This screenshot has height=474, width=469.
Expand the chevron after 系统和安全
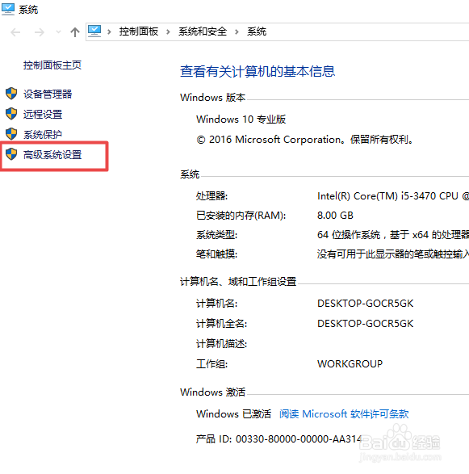[x=237, y=31]
